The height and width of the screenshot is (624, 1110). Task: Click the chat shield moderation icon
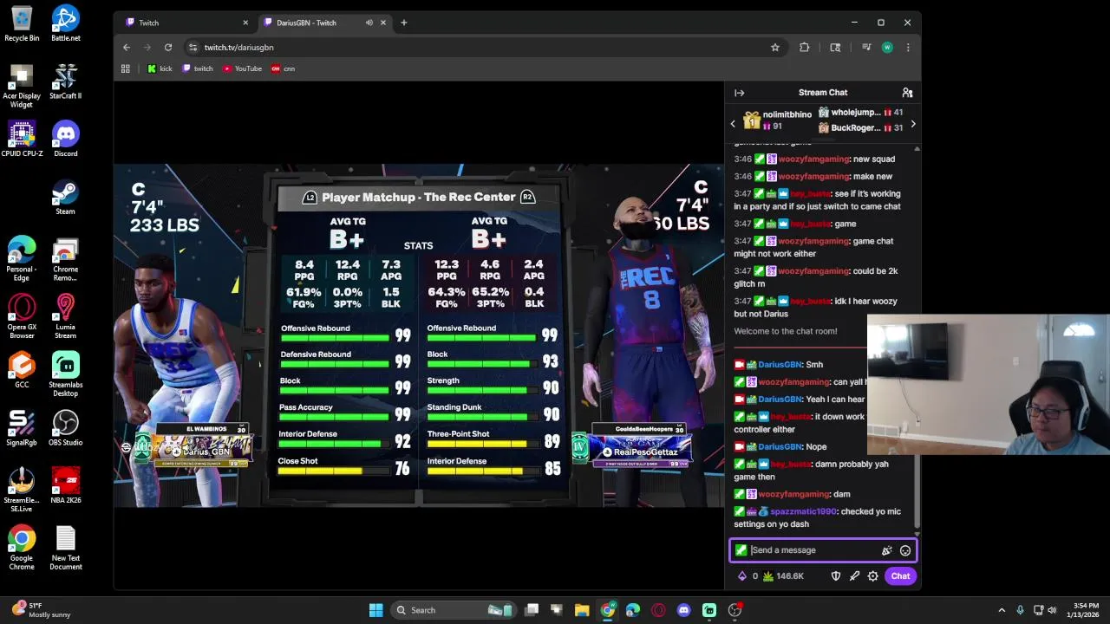(x=836, y=576)
